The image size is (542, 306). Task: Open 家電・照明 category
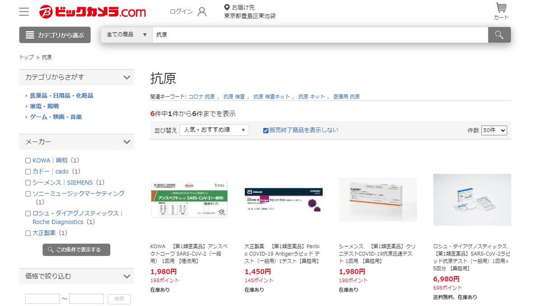pos(44,106)
